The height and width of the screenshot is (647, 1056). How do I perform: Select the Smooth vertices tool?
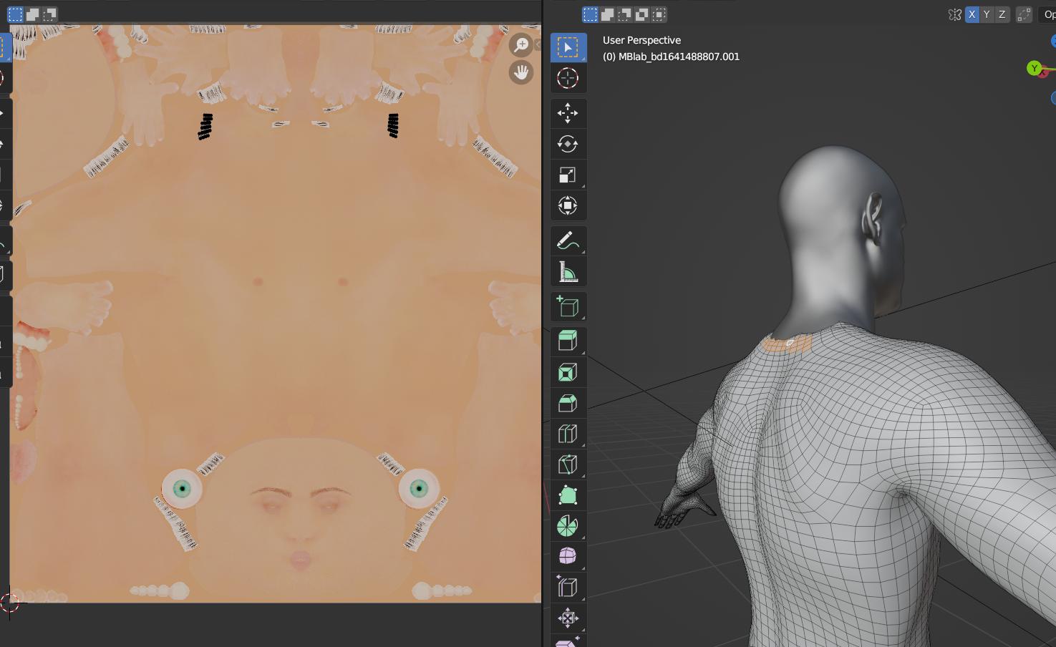568,557
